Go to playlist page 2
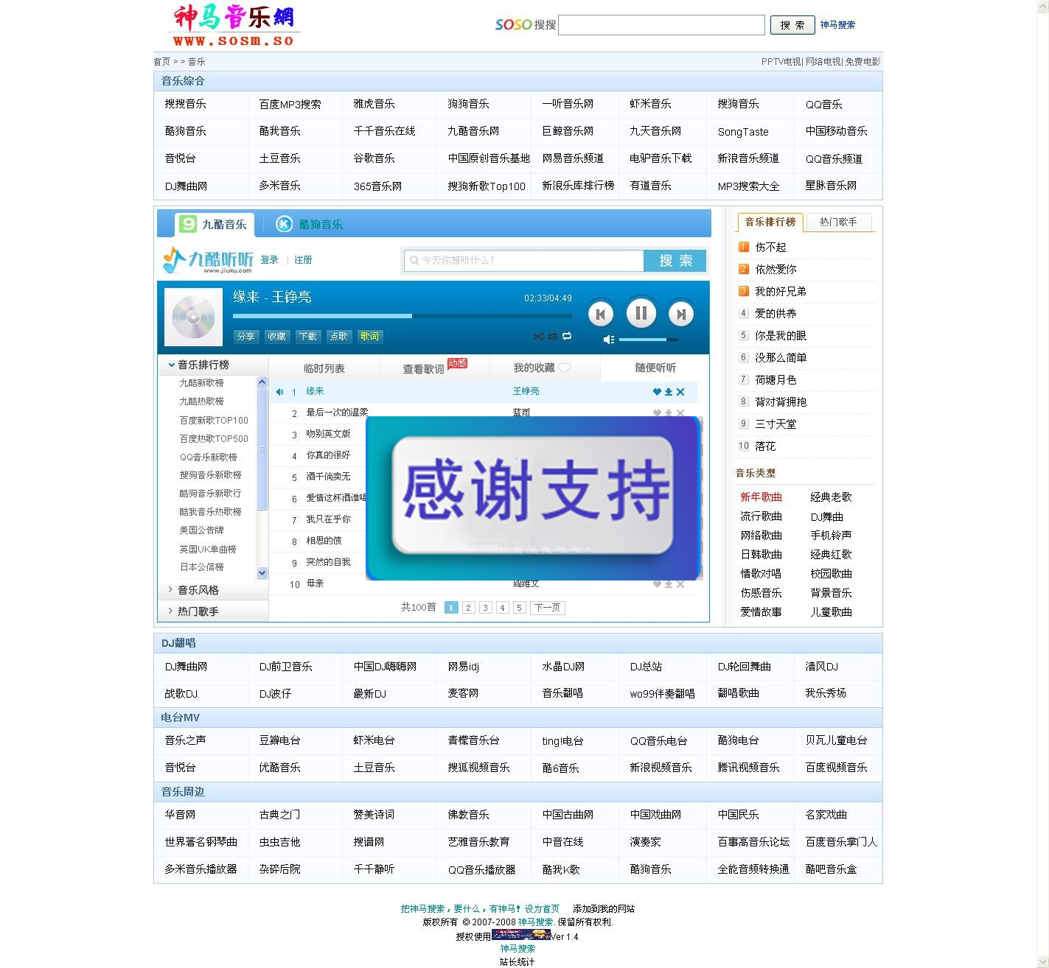The height and width of the screenshot is (968, 1049). tap(468, 608)
